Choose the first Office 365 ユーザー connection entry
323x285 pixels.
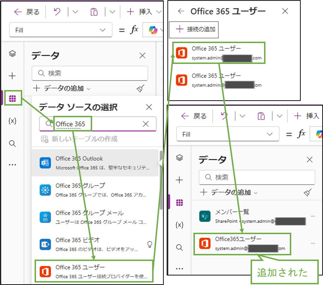coord(219,53)
